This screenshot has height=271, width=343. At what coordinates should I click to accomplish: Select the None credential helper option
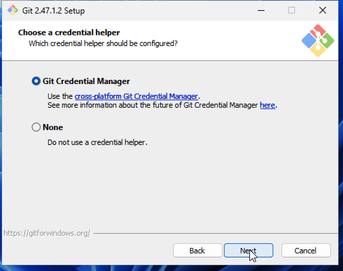click(36, 127)
